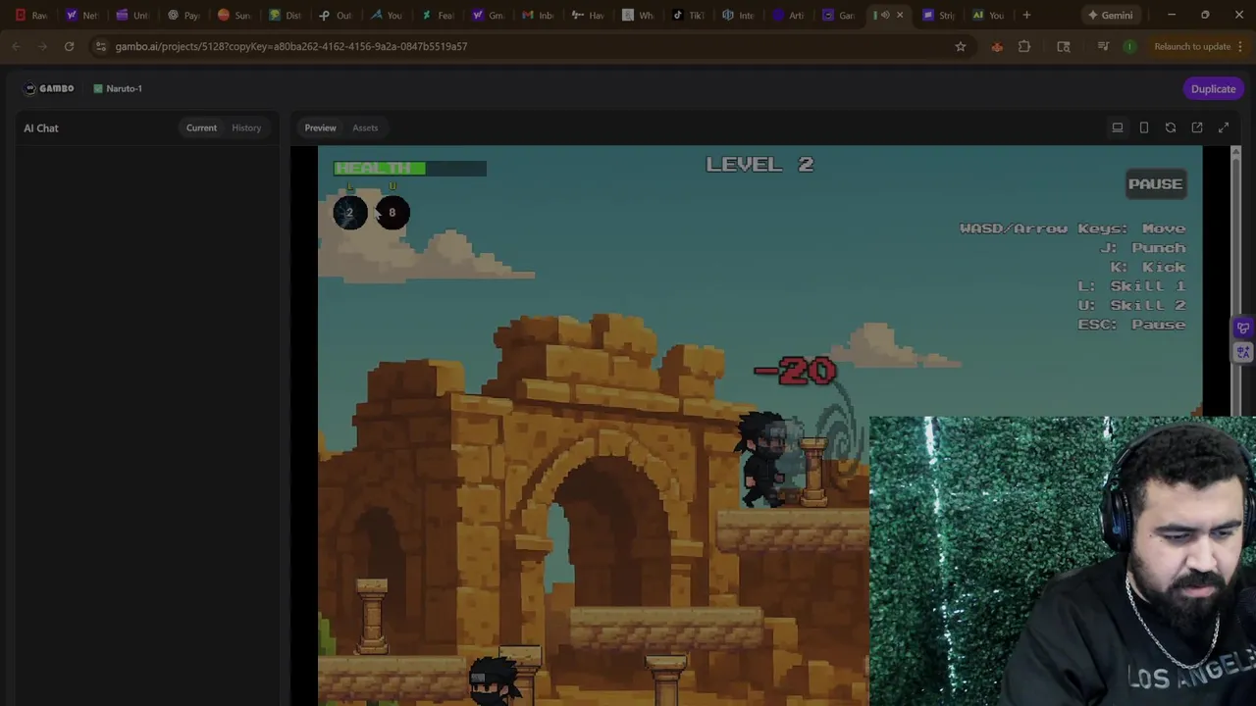Click the -20 damage number
Screen dimensions: 1256x706
(795, 371)
